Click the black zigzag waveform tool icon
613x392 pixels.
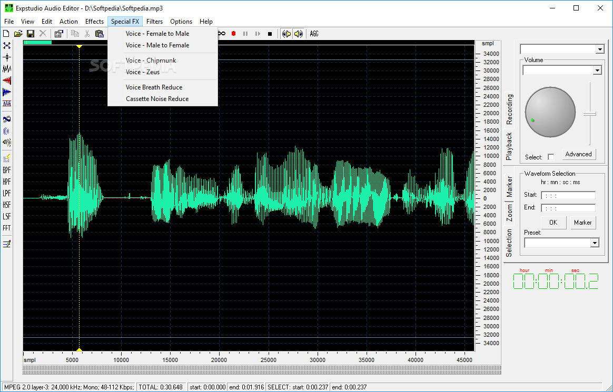pos(7,69)
